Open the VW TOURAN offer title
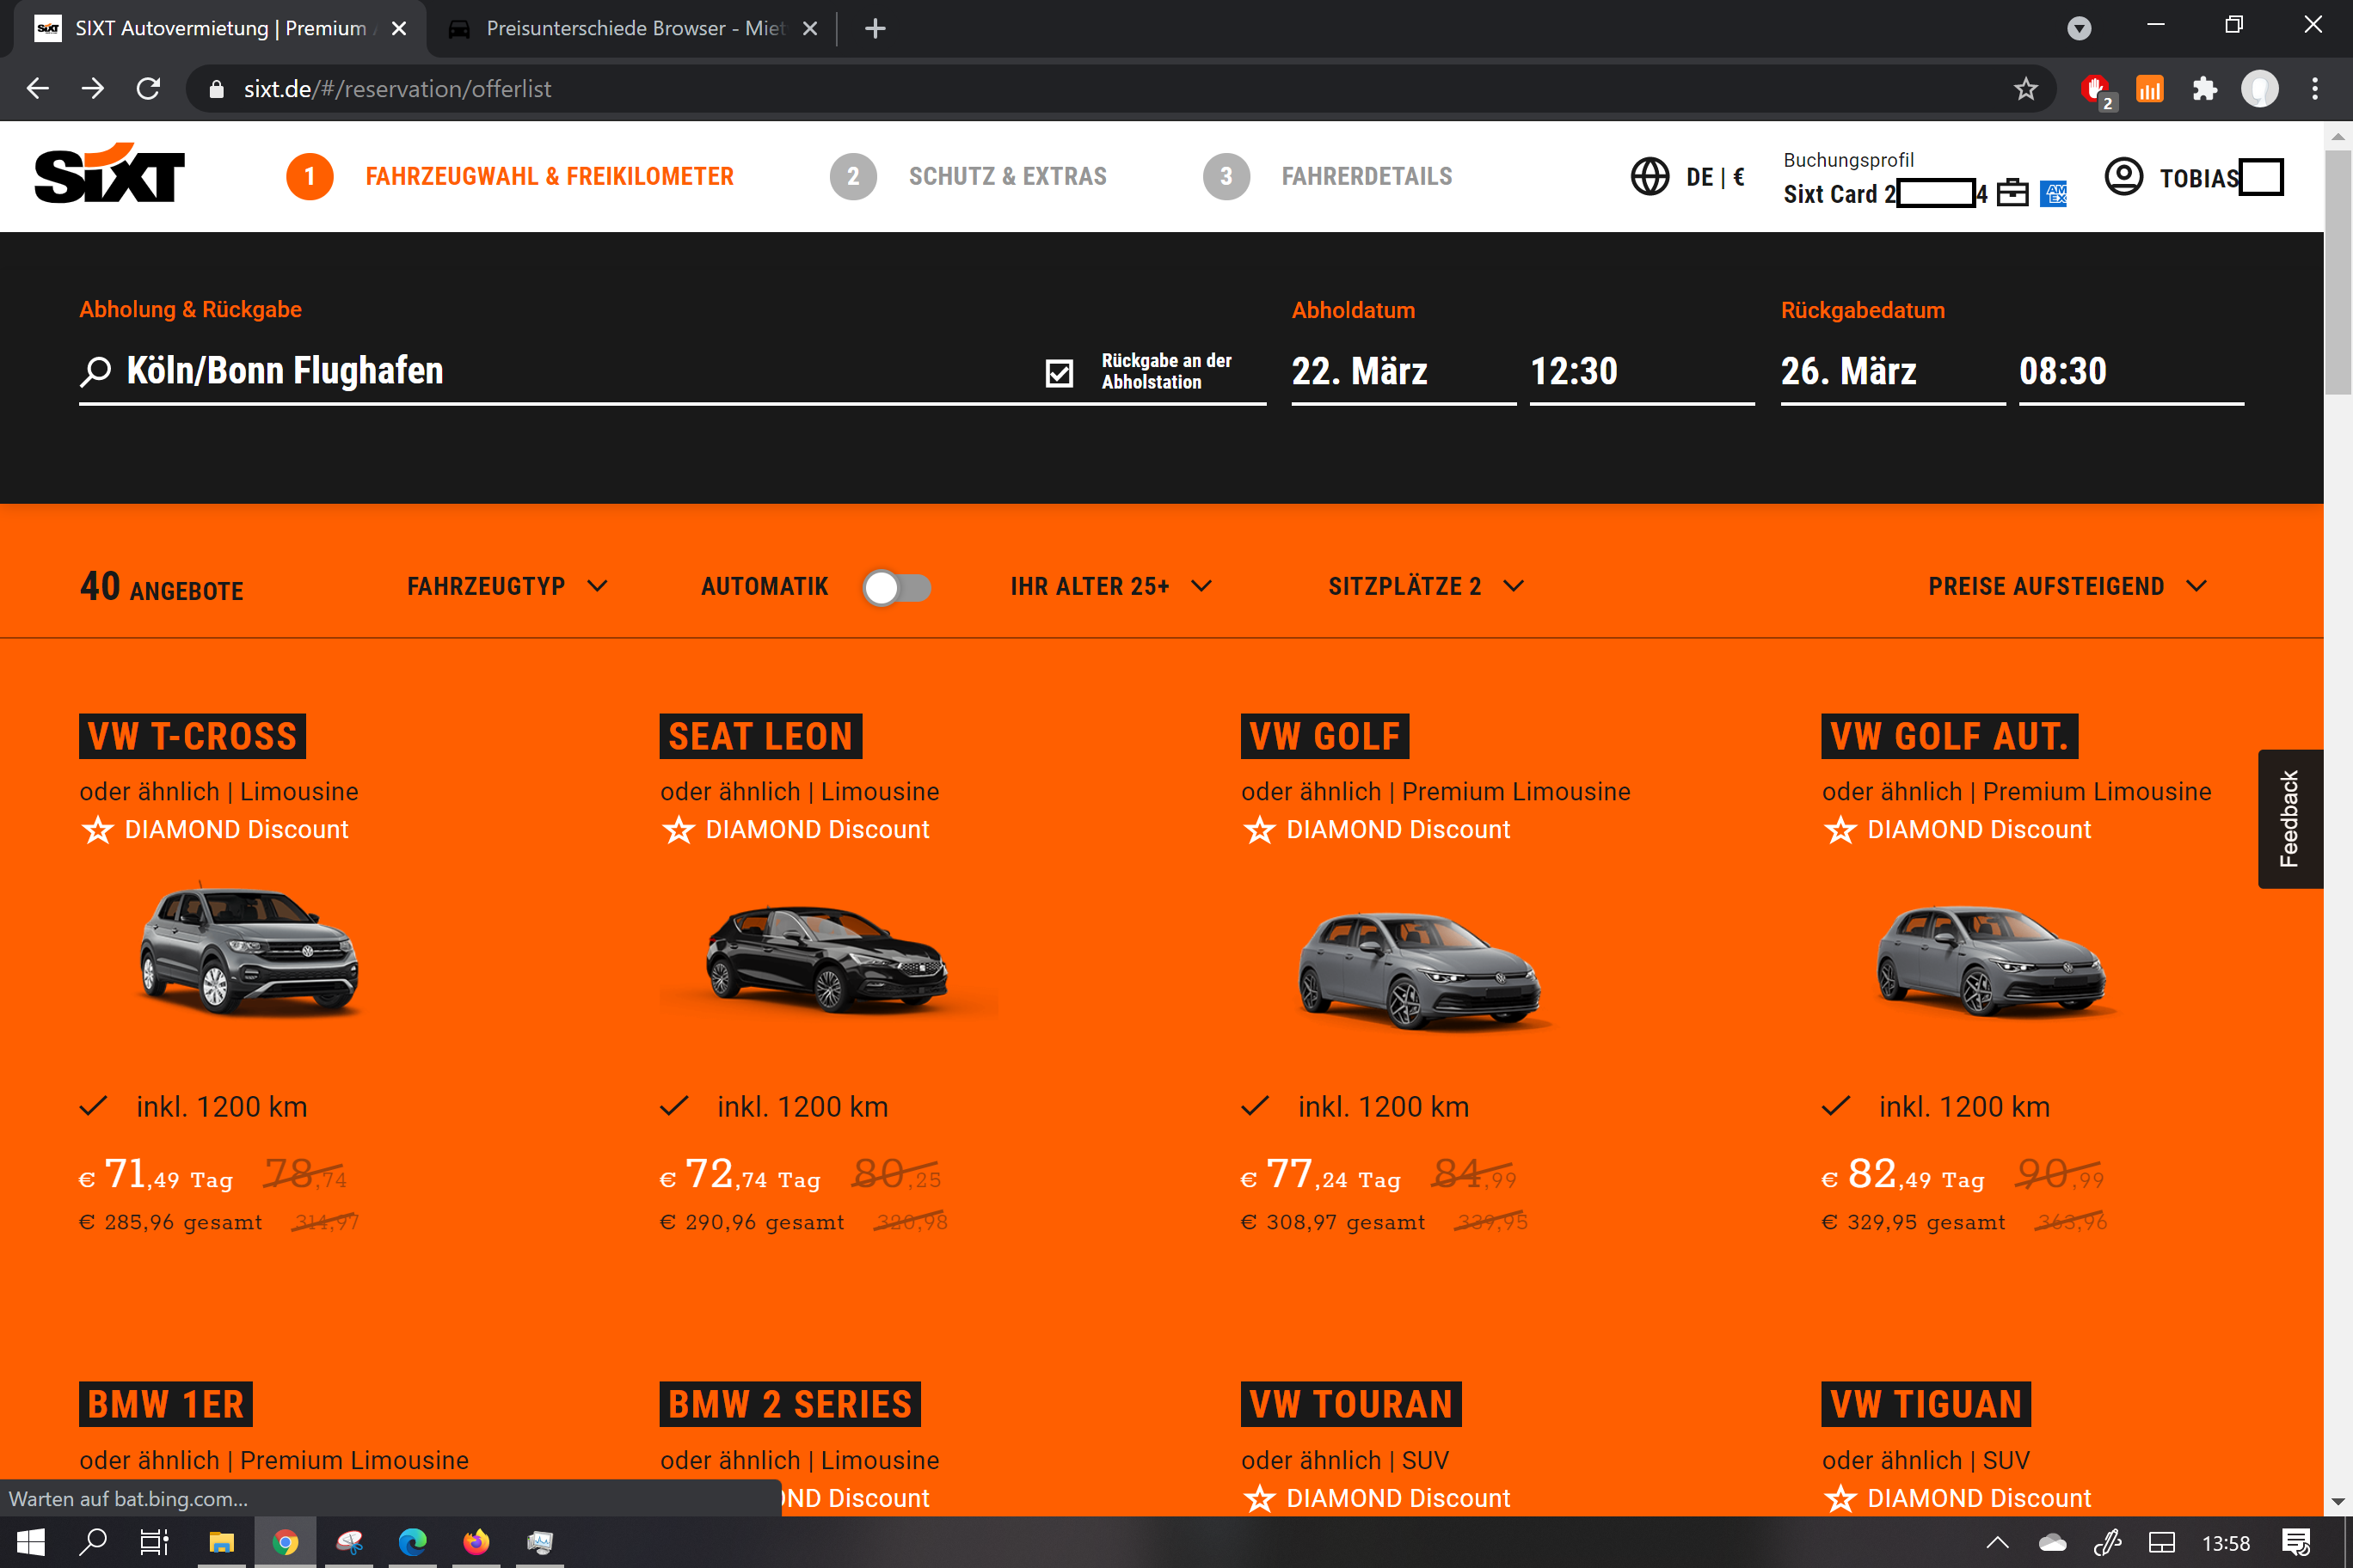 coord(1350,1404)
